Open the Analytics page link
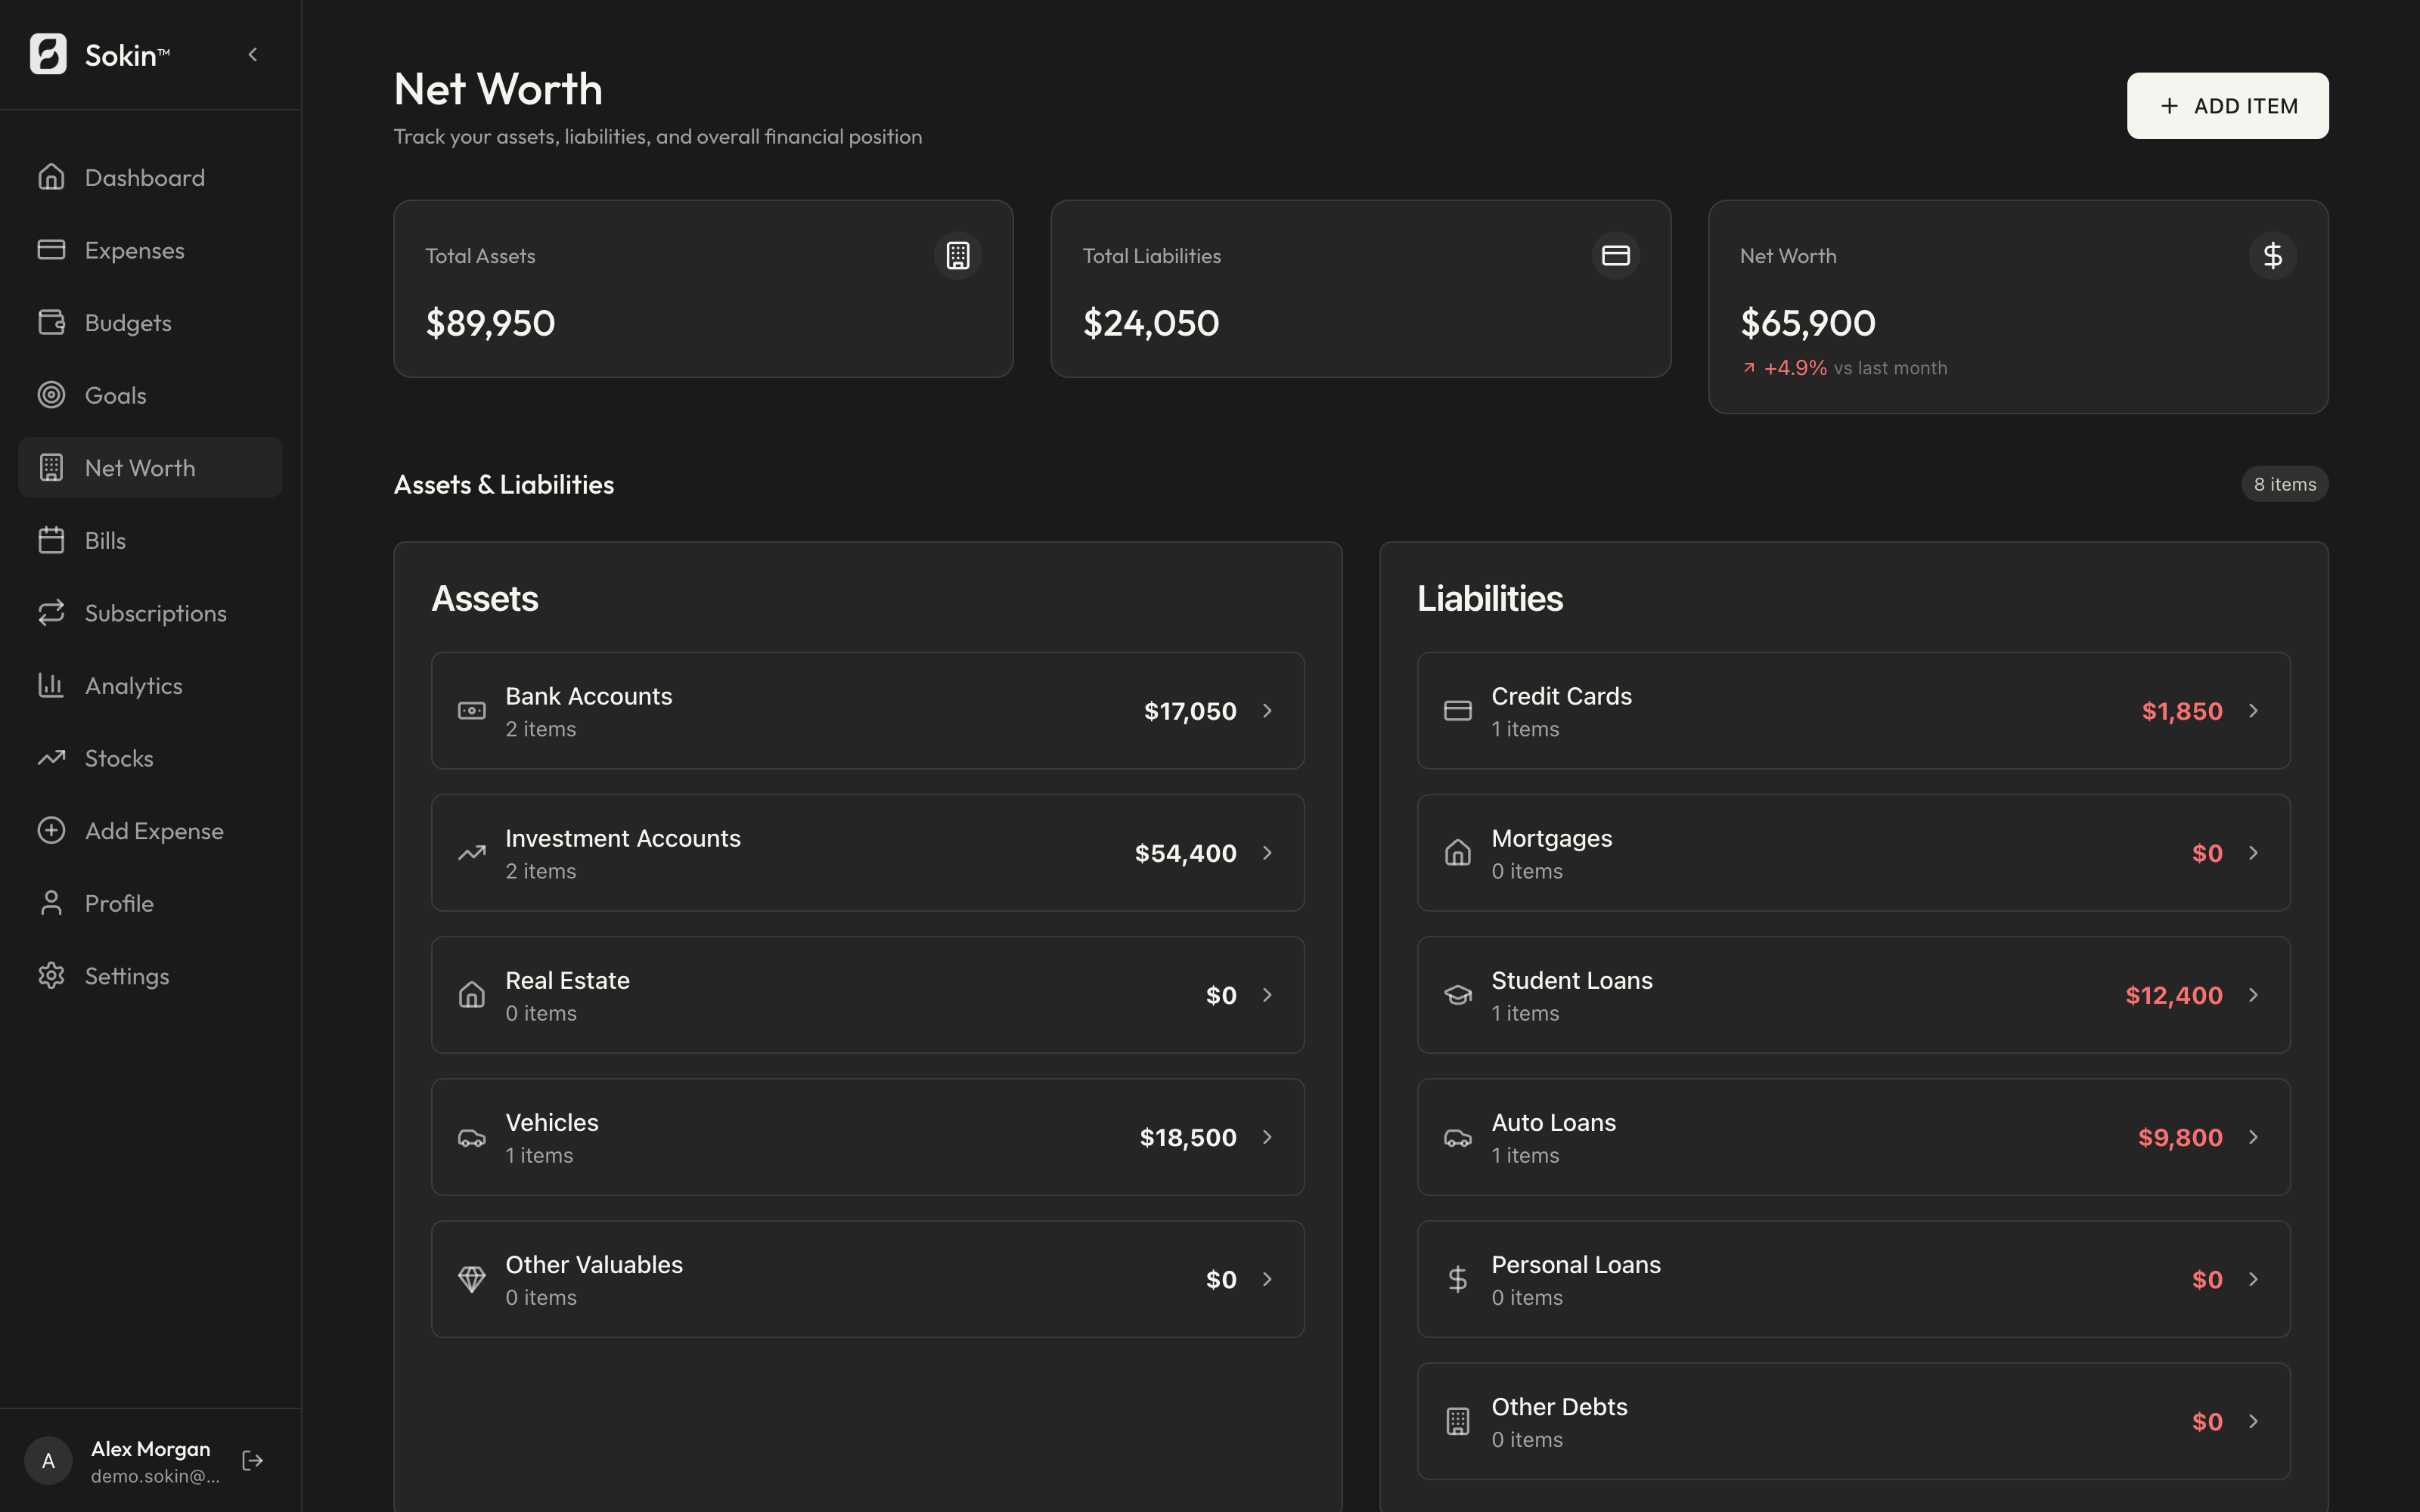This screenshot has width=2420, height=1512. coord(150,685)
